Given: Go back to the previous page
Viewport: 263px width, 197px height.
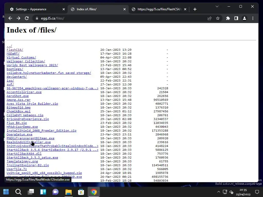Looking at the screenshot, I should click(10, 18).
